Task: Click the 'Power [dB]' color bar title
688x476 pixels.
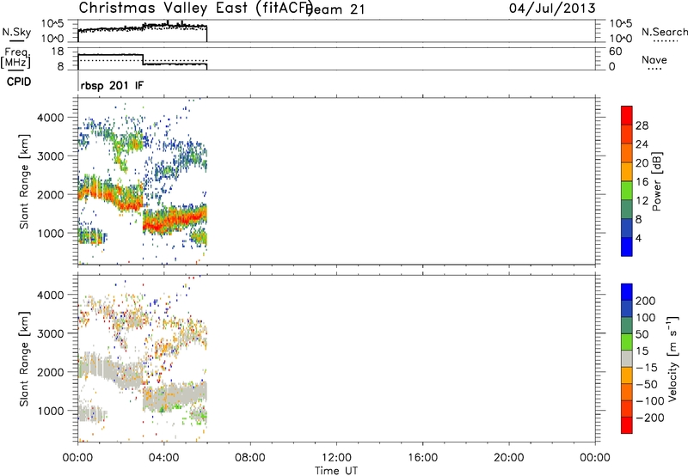Action: [x=656, y=181]
